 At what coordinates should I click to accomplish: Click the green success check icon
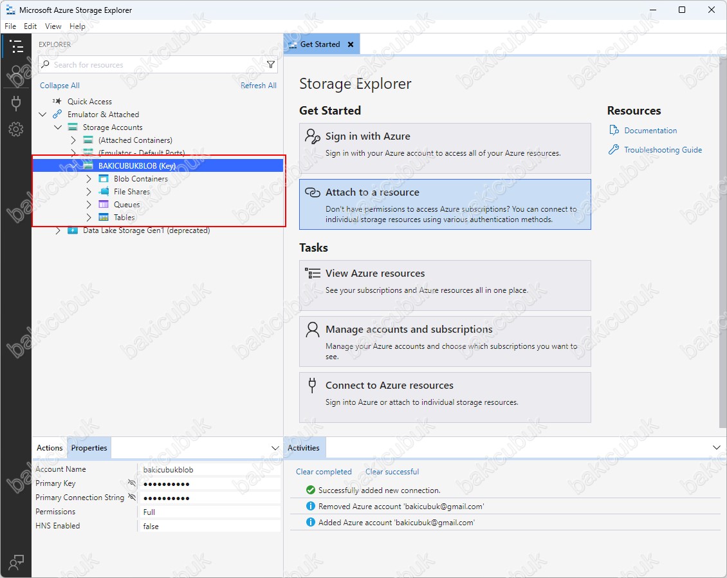[x=311, y=490]
